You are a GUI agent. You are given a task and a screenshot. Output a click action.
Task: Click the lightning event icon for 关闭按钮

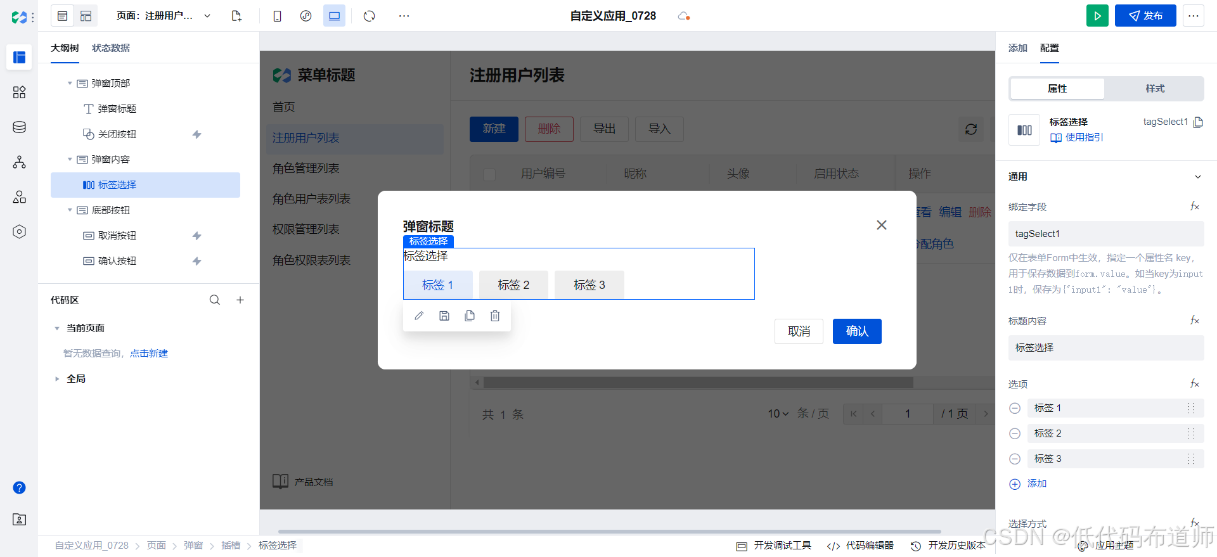197,134
